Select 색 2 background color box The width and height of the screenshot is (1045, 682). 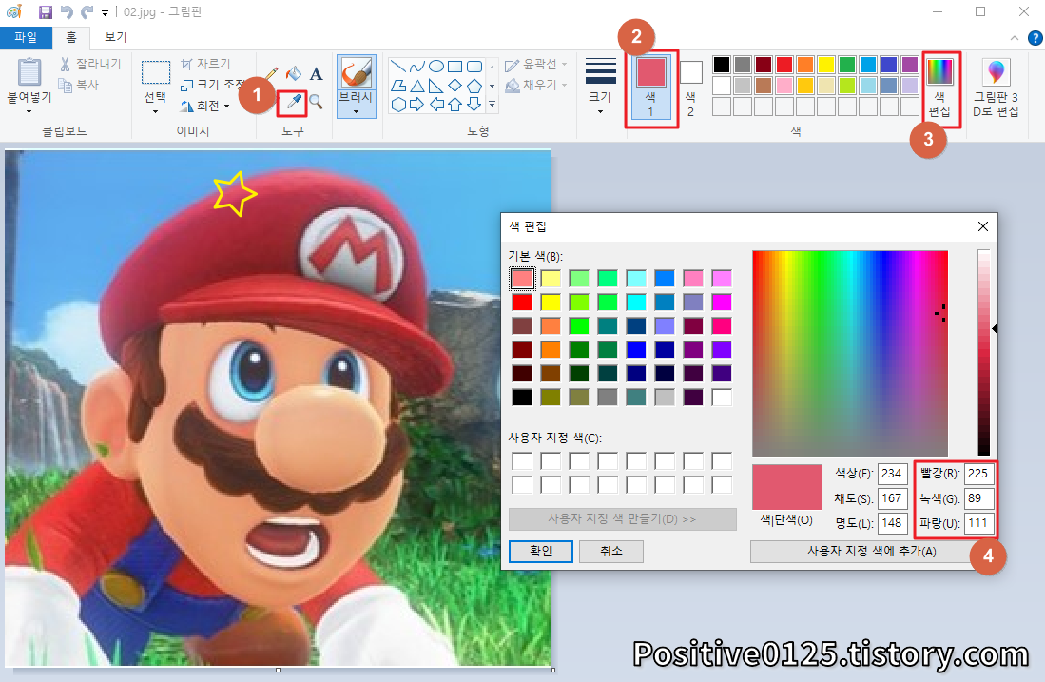[x=690, y=88]
